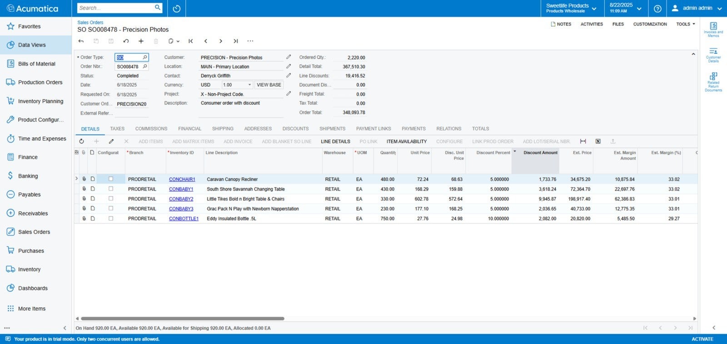Switch to the Commissions tab
The image size is (727, 344).
coord(151,129)
